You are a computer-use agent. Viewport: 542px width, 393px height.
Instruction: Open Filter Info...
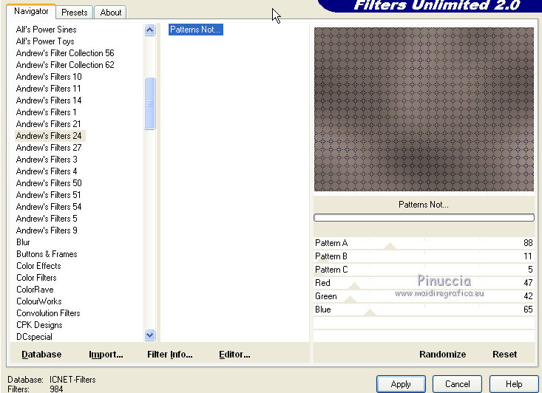tap(170, 355)
